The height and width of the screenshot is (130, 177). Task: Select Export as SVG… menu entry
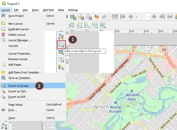33,91
